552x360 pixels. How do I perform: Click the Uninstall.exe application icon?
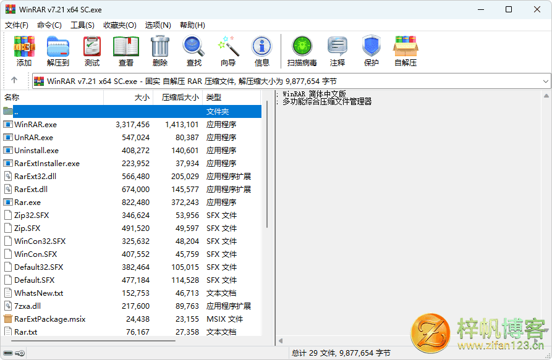click(x=8, y=151)
